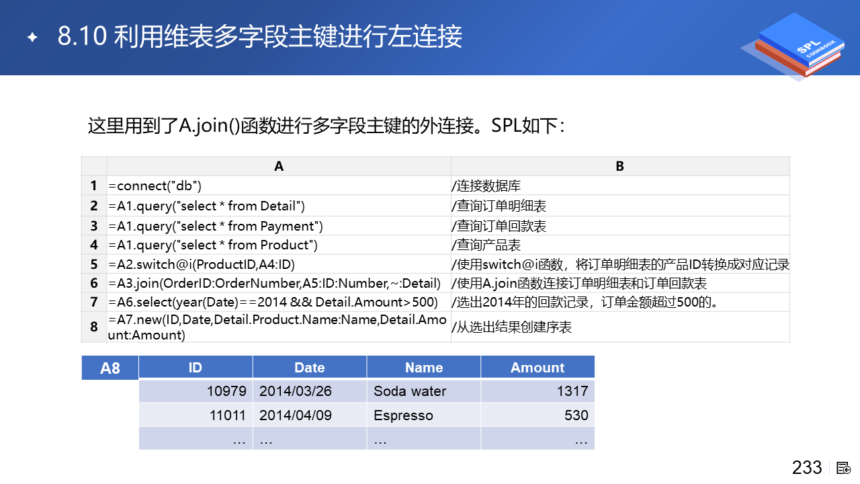Click the slide notes icon beside page number 233
Screen dimensions: 860x484
(844, 468)
